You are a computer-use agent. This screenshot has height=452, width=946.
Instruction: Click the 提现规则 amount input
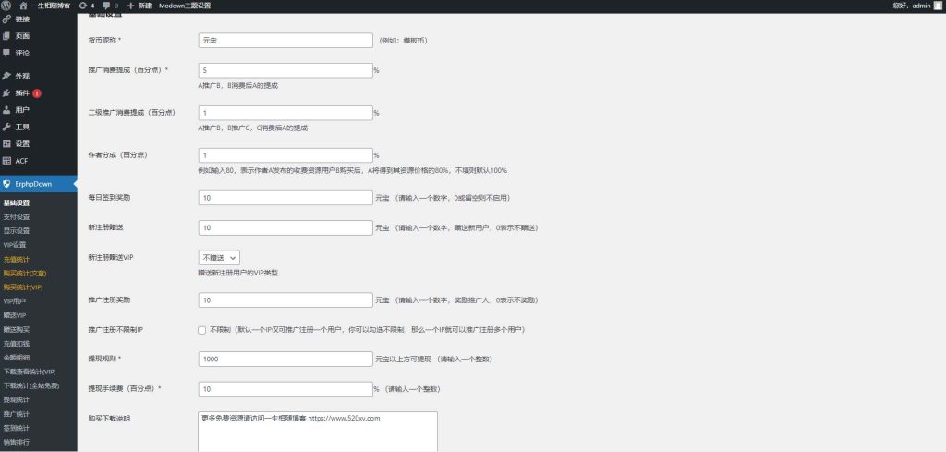pyautogui.click(x=285, y=359)
